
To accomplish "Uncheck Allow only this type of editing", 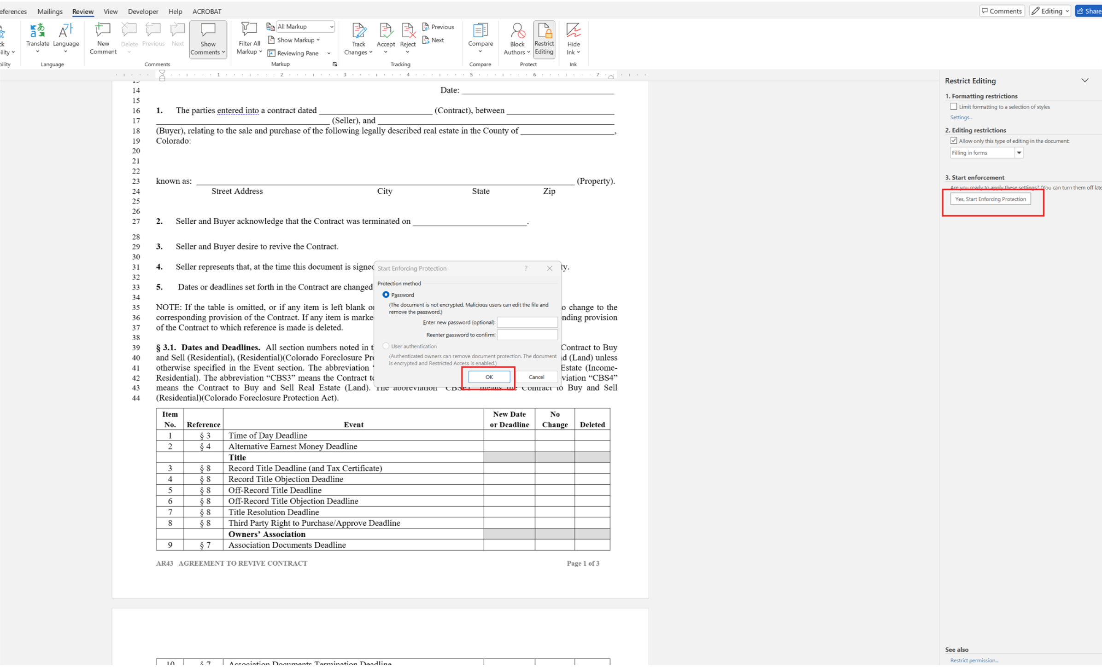I will pos(953,141).
